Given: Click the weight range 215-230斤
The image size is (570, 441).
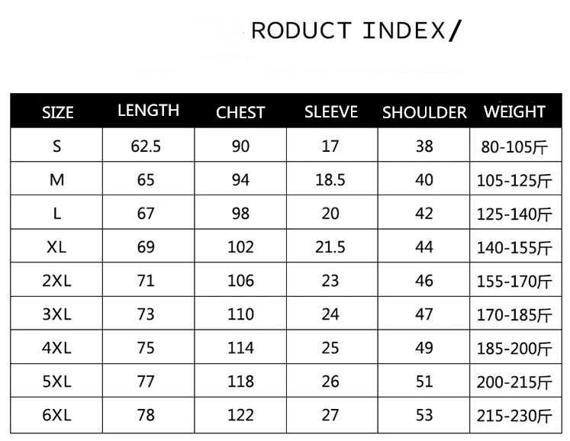Looking at the screenshot, I should 514,416.
